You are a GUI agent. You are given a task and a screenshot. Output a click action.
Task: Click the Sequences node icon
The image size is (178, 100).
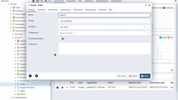(x=18, y=81)
